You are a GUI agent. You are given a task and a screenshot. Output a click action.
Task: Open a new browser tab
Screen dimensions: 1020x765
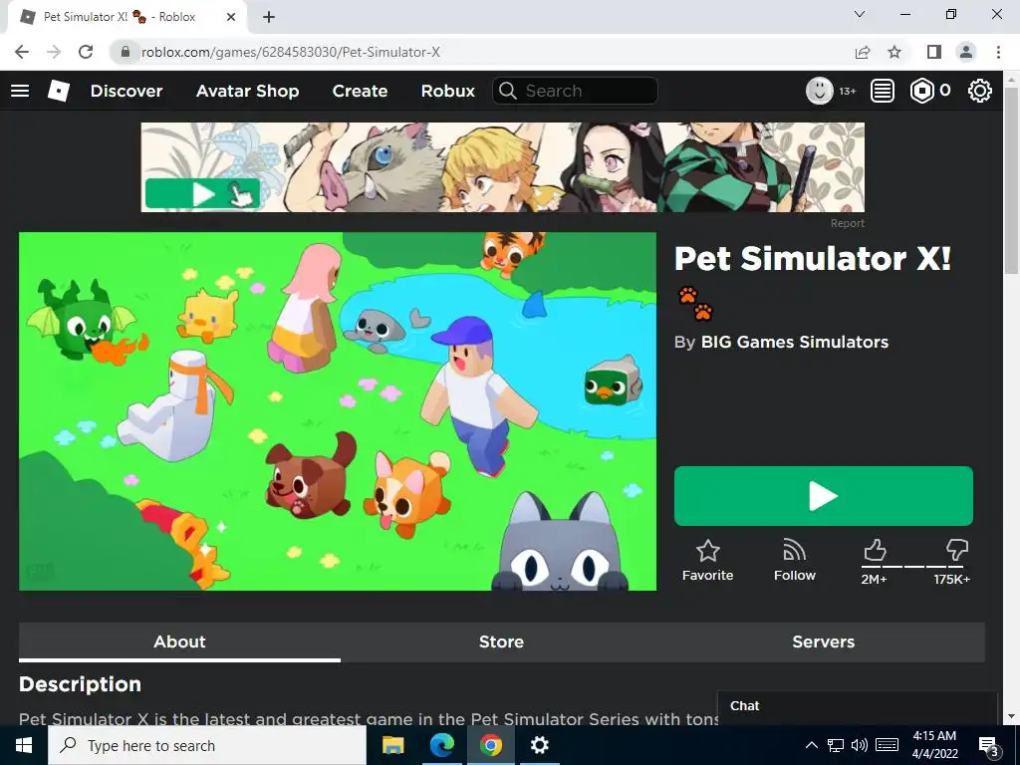click(x=269, y=17)
